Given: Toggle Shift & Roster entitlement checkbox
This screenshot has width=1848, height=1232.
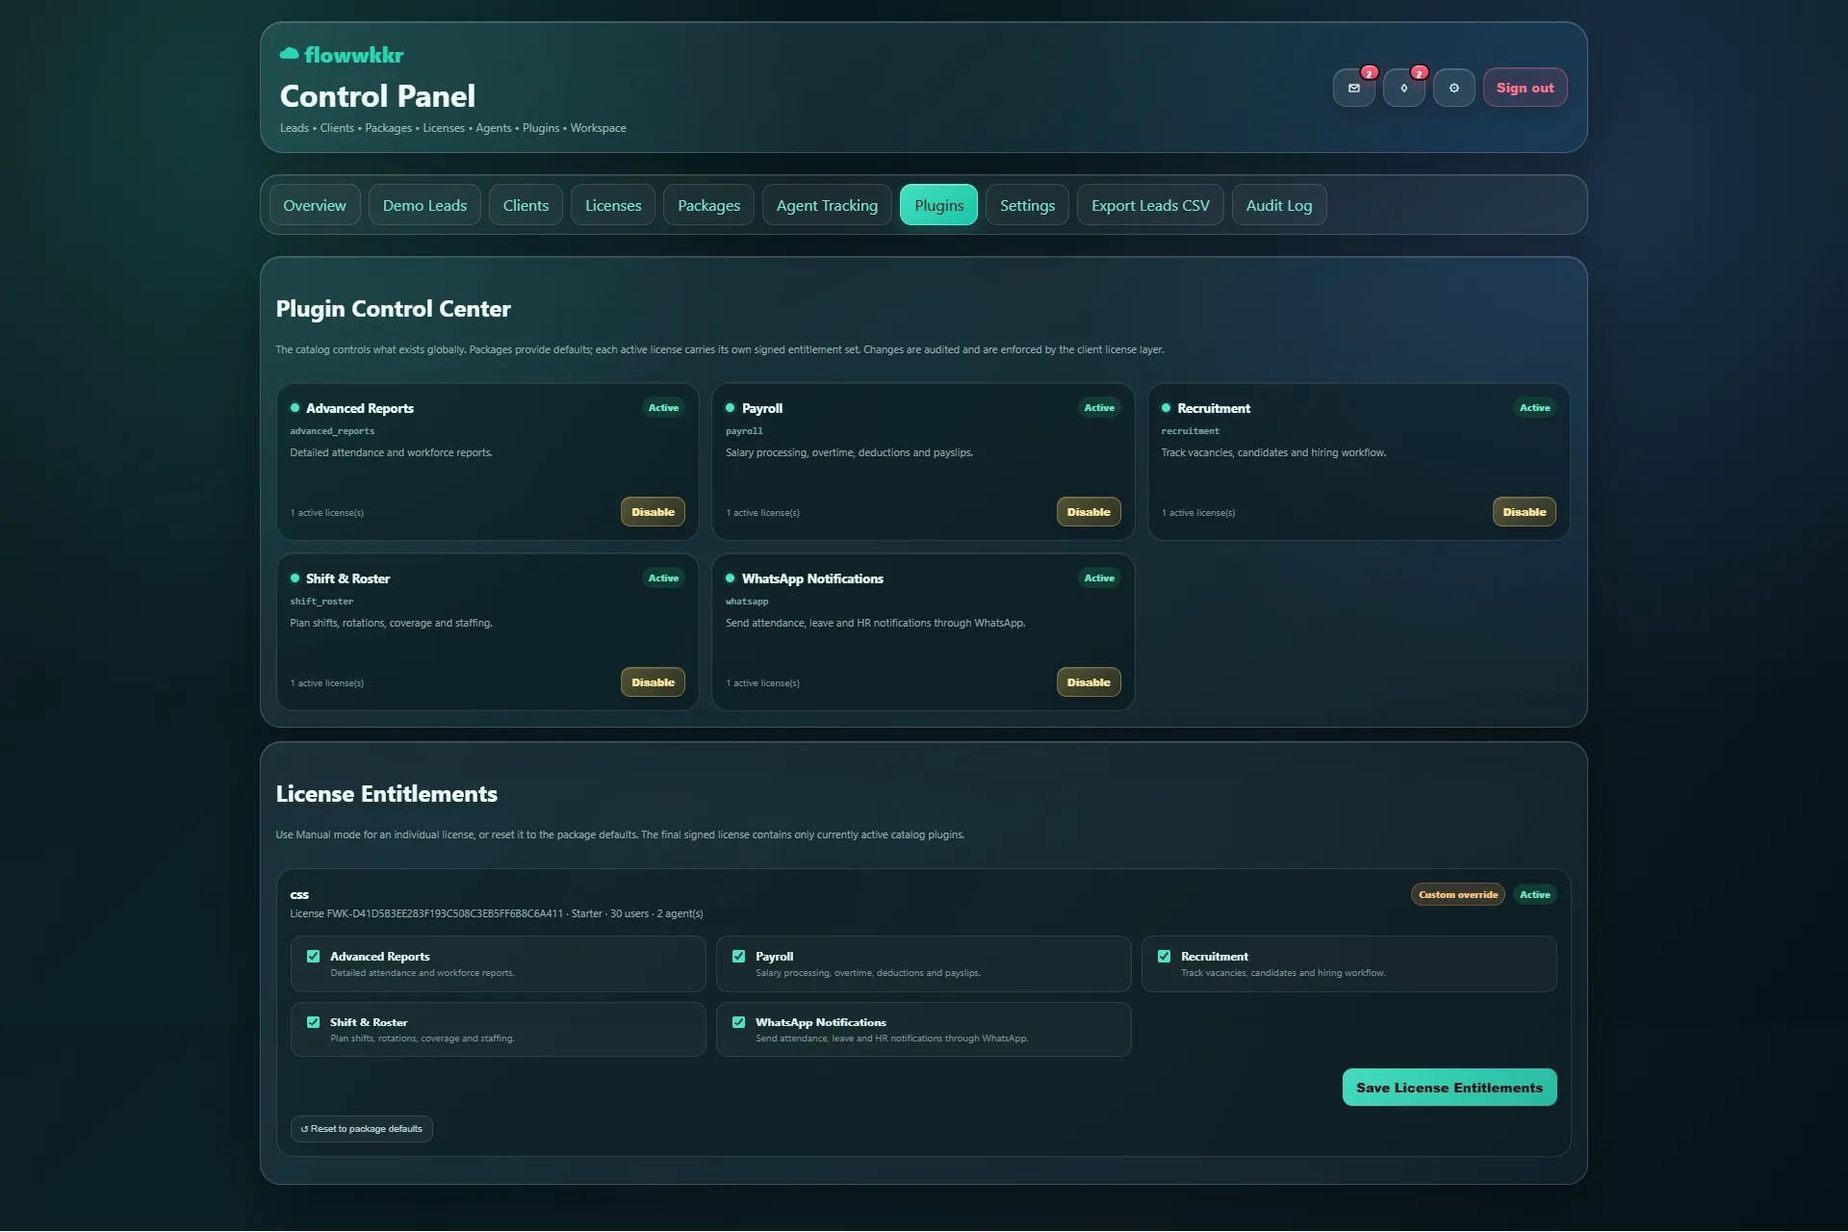Looking at the screenshot, I should pyautogui.click(x=313, y=1022).
